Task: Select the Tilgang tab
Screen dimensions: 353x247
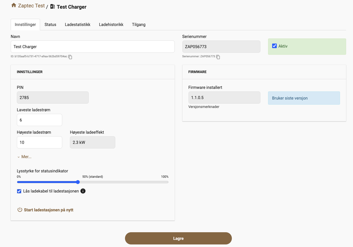Action: pos(139,25)
